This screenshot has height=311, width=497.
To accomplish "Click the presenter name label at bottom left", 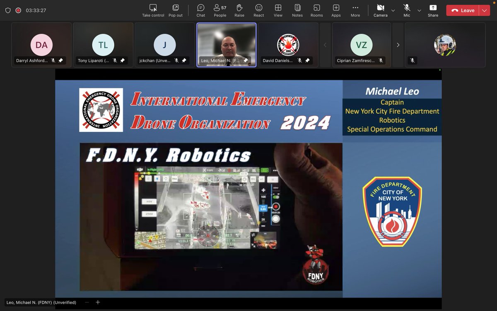I will pos(42,302).
